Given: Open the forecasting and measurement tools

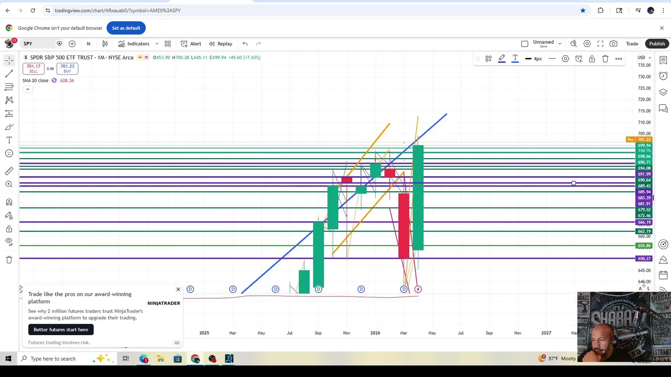Looking at the screenshot, I should point(9,113).
